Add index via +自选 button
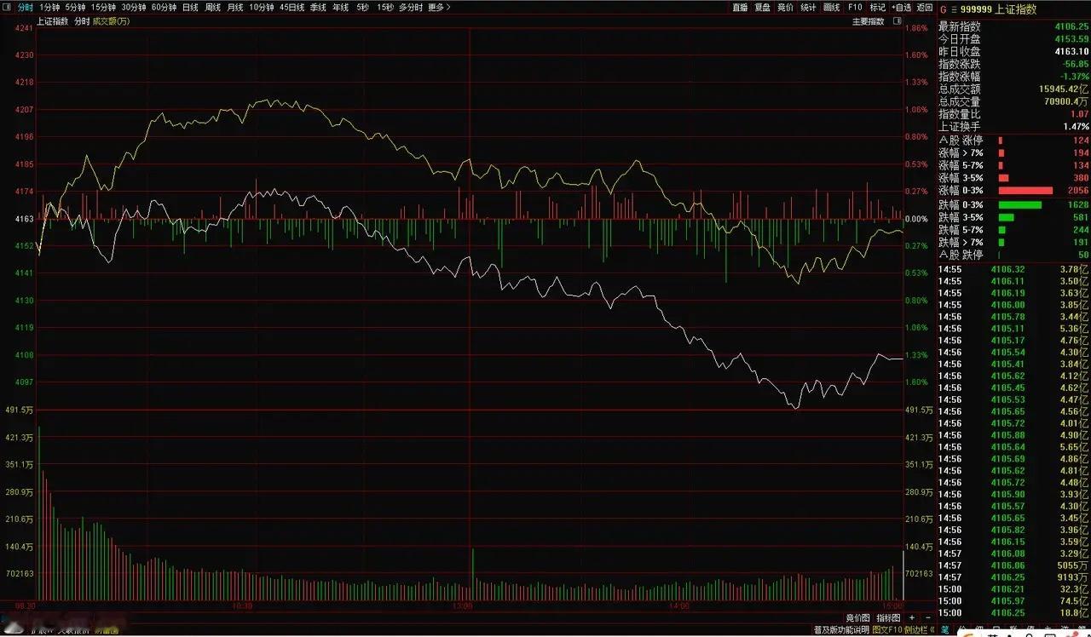This screenshot has height=637, width=1091. [901, 7]
